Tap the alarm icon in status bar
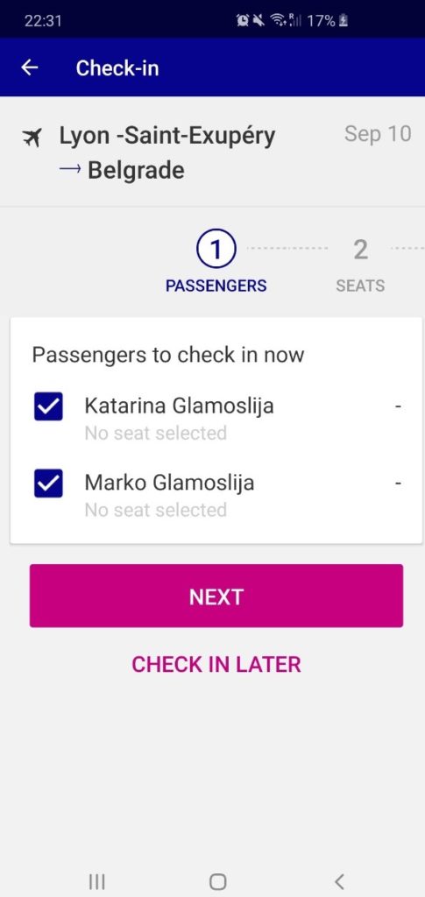This screenshot has height=897, width=425. point(243,21)
